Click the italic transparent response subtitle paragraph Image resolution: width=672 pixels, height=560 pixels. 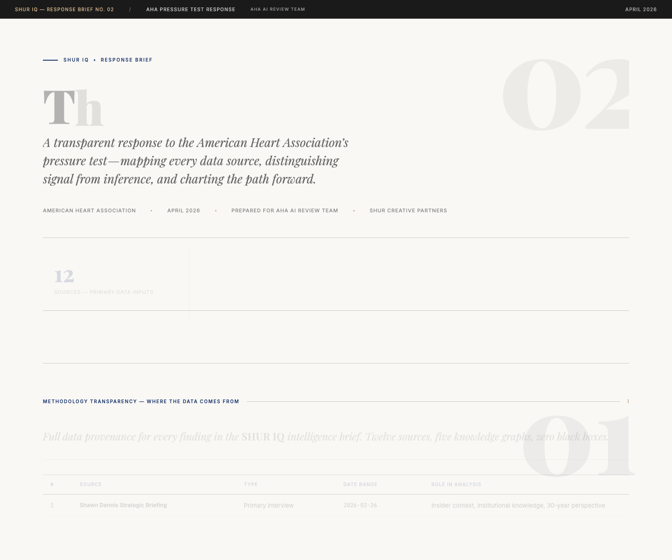(x=196, y=161)
